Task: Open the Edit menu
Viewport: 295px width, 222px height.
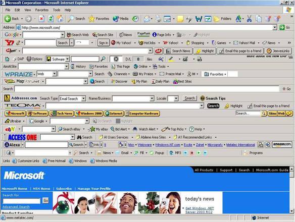Action: click(17, 10)
